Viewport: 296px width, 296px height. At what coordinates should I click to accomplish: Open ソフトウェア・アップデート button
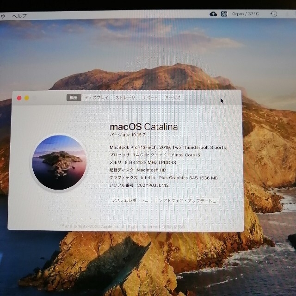187,200
